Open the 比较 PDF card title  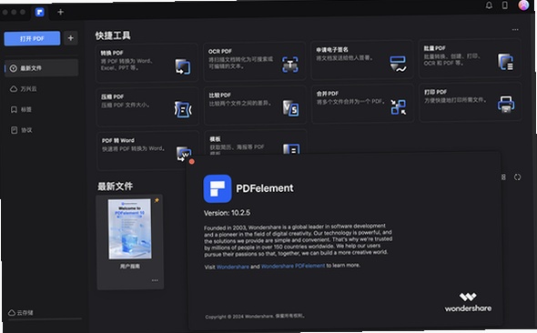(x=220, y=96)
